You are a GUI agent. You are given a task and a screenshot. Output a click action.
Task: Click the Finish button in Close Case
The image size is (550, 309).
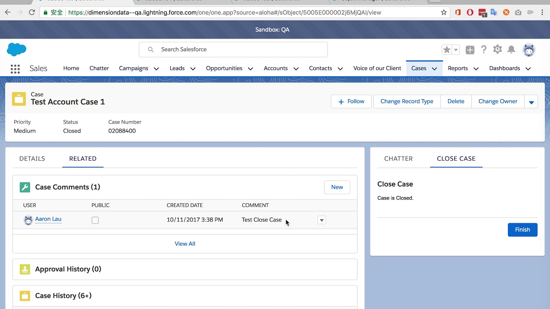(x=522, y=230)
